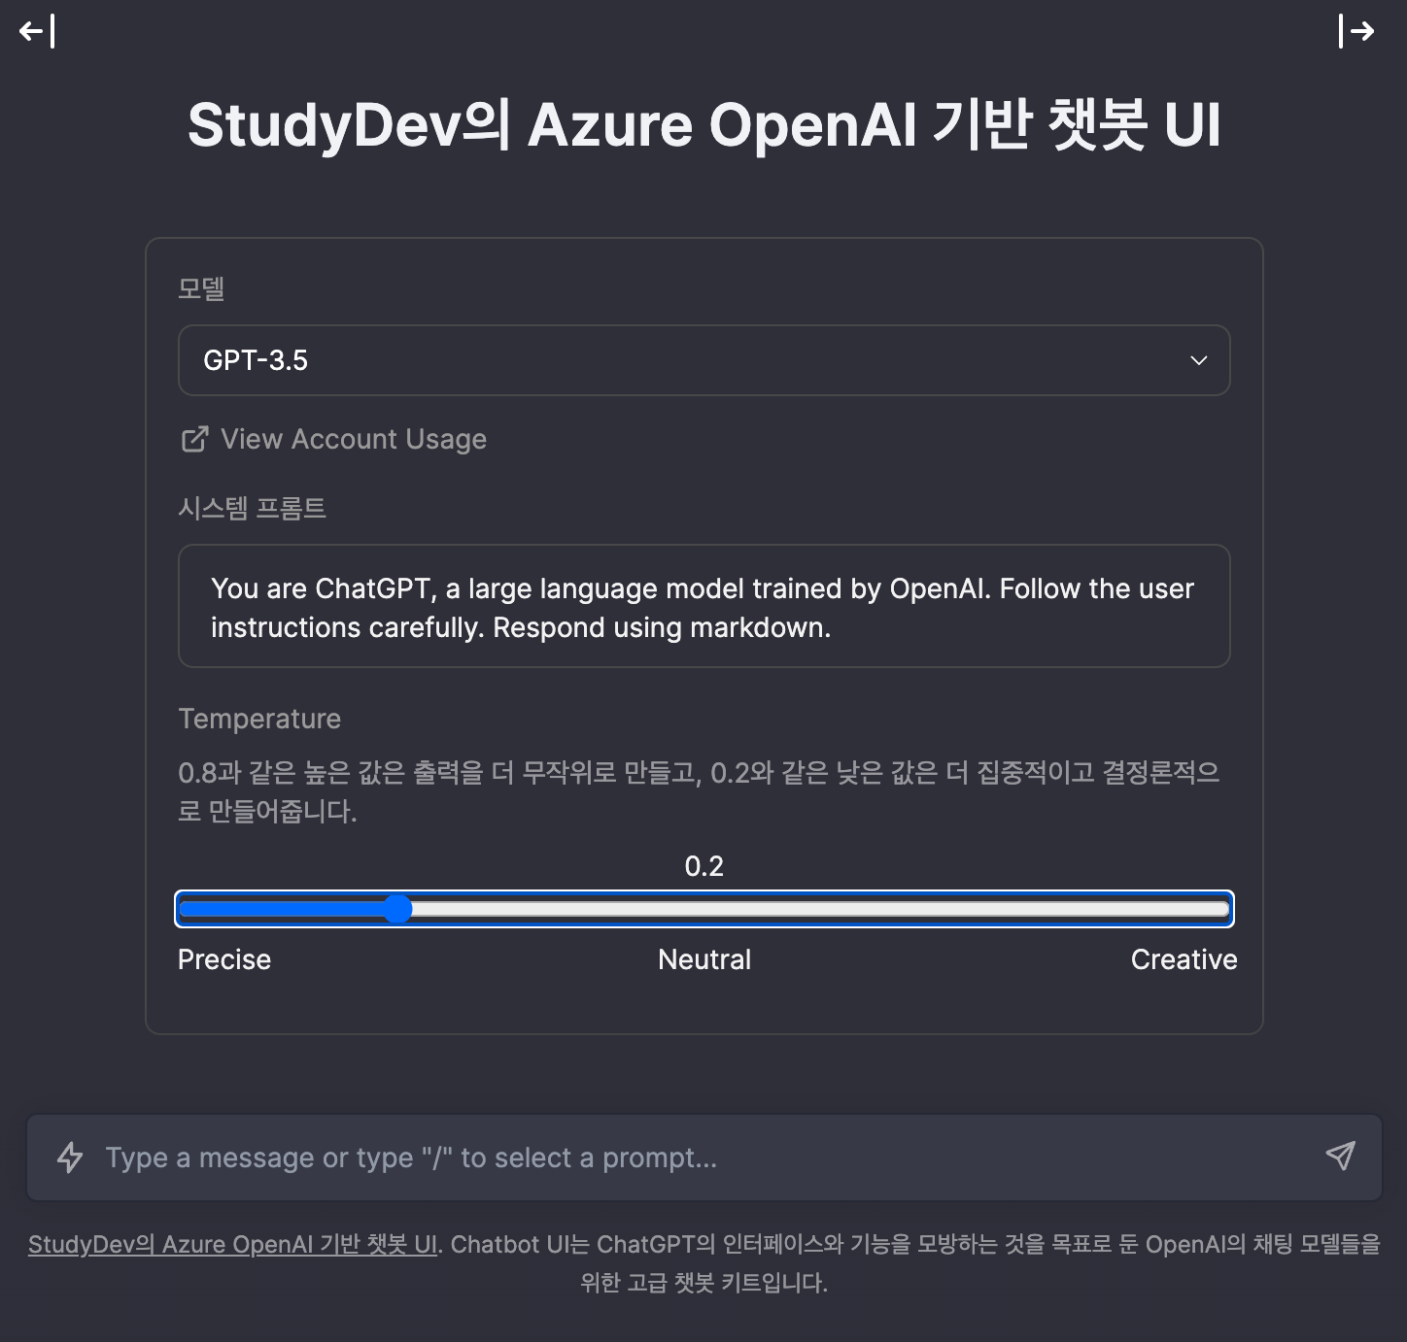Click the Precise temperature label
The image size is (1407, 1342).
point(224,959)
